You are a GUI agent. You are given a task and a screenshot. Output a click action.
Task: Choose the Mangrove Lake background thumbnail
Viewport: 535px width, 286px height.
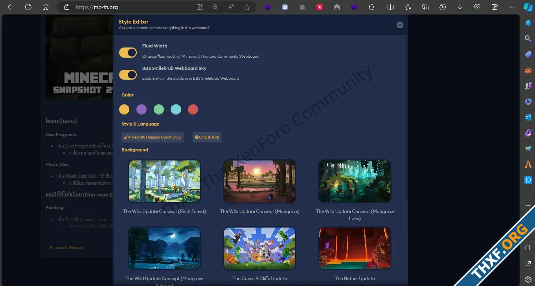(x=355, y=181)
